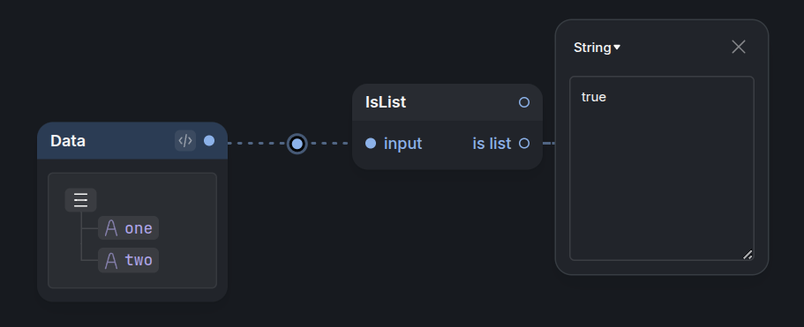Select the Data node title
804x327 pixels.
pyautogui.click(x=68, y=141)
